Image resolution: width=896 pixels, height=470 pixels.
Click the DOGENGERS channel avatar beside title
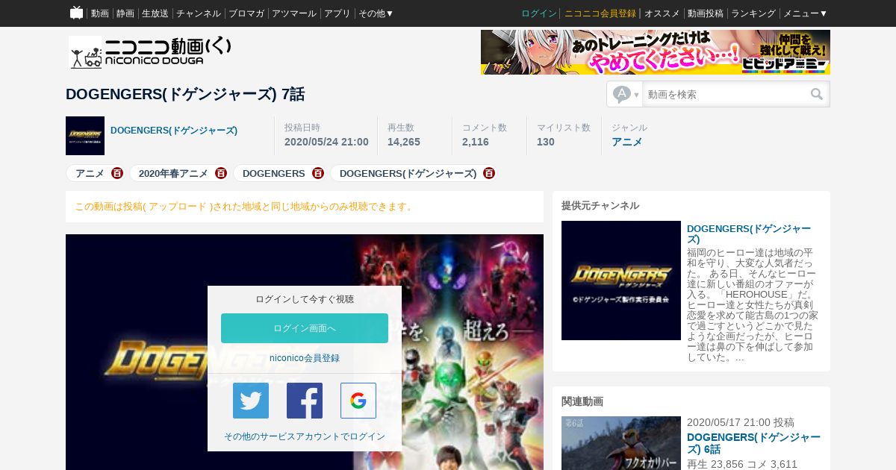85,136
